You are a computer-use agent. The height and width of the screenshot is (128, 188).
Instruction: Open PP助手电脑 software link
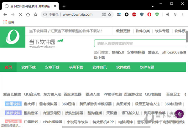[113, 94]
